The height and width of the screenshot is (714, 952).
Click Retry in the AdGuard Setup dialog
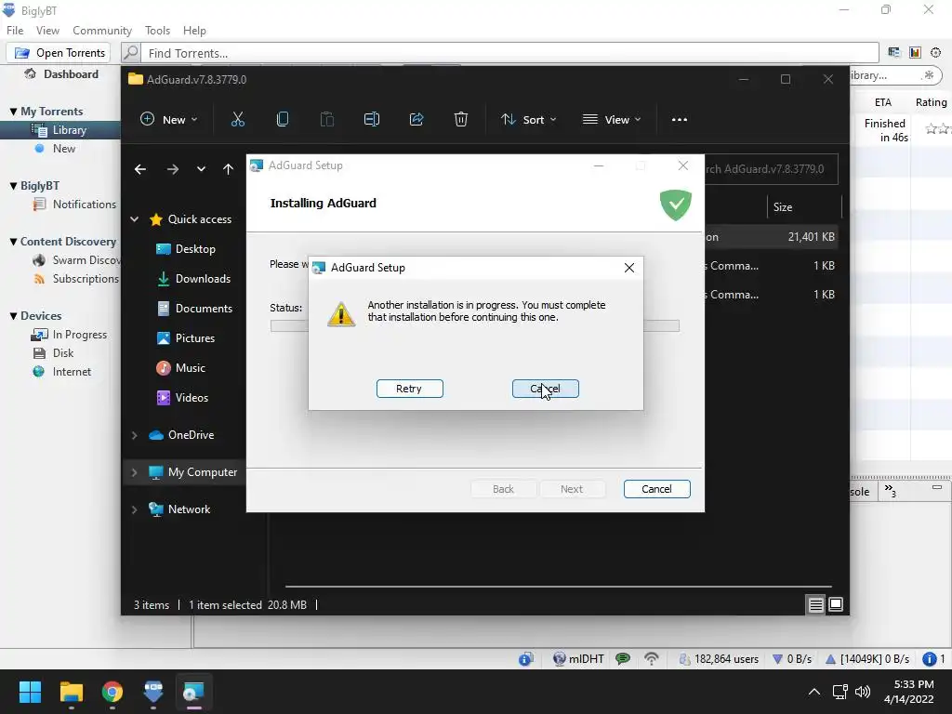click(x=409, y=389)
